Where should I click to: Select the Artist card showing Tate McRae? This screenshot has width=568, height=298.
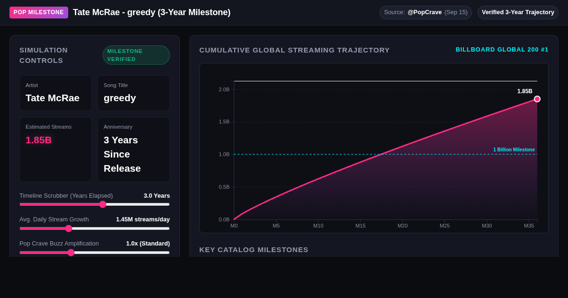point(55,93)
